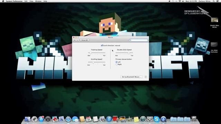
Task: Open iMovie star icon in dock
Action: [129, 119]
